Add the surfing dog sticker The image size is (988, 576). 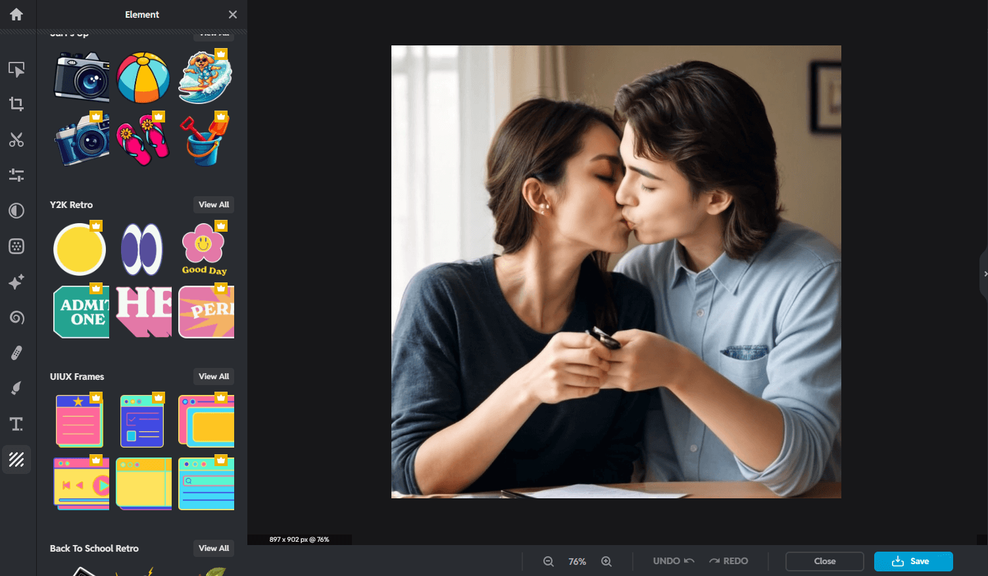[205, 76]
